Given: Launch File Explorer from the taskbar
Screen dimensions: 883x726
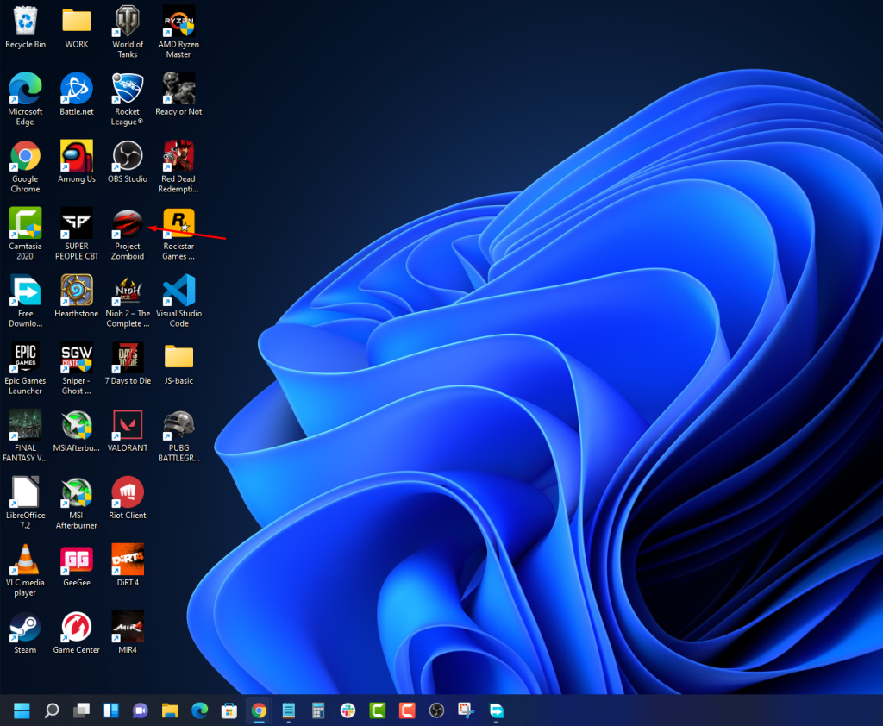Looking at the screenshot, I should pyautogui.click(x=170, y=710).
